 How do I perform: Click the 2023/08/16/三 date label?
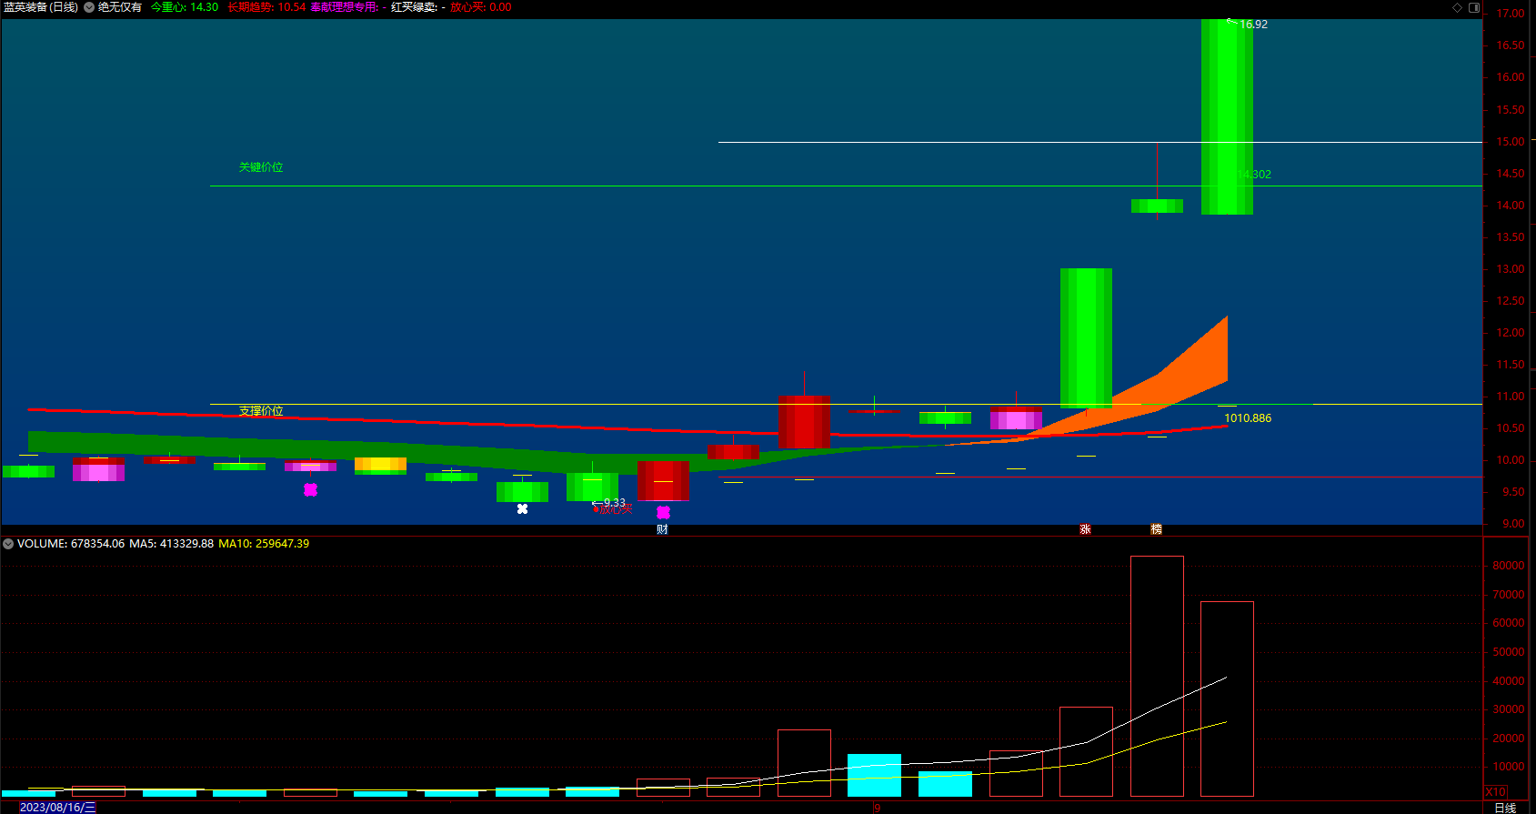(57, 808)
